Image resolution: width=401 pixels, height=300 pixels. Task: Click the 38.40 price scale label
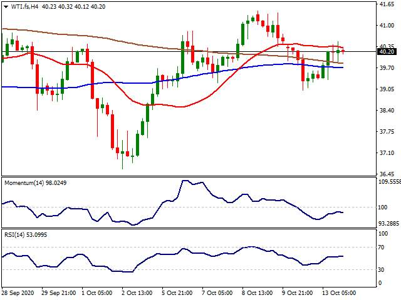(x=387, y=111)
